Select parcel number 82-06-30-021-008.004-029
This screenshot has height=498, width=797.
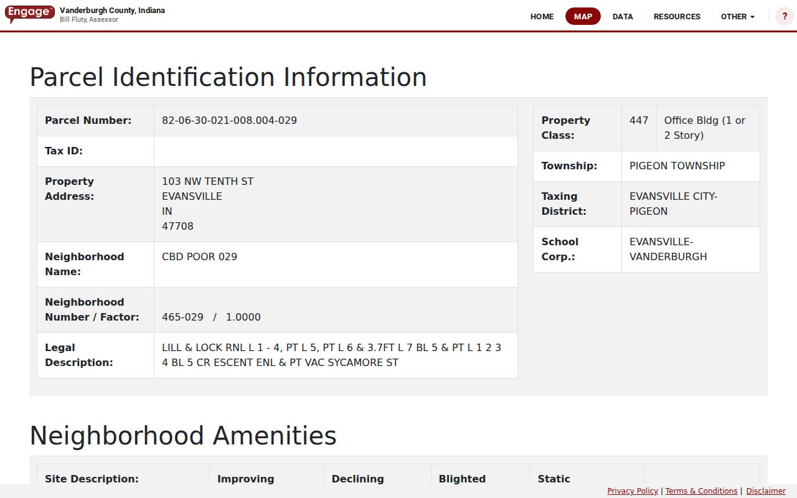click(229, 120)
